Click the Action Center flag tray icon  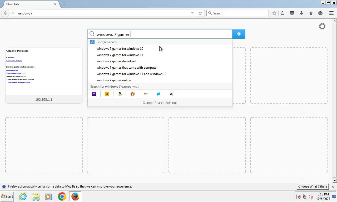[x=299, y=196]
